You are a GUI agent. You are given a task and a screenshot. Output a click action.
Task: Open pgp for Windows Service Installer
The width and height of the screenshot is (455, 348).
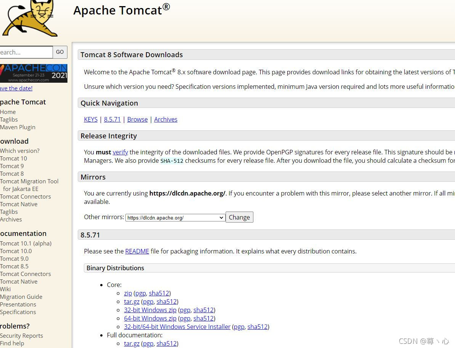[x=239, y=327]
